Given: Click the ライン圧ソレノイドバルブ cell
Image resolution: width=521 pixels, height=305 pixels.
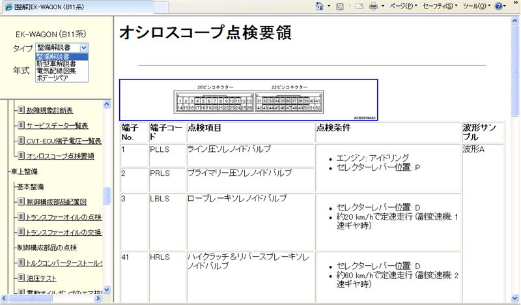Looking at the screenshot, I should click(250, 155).
